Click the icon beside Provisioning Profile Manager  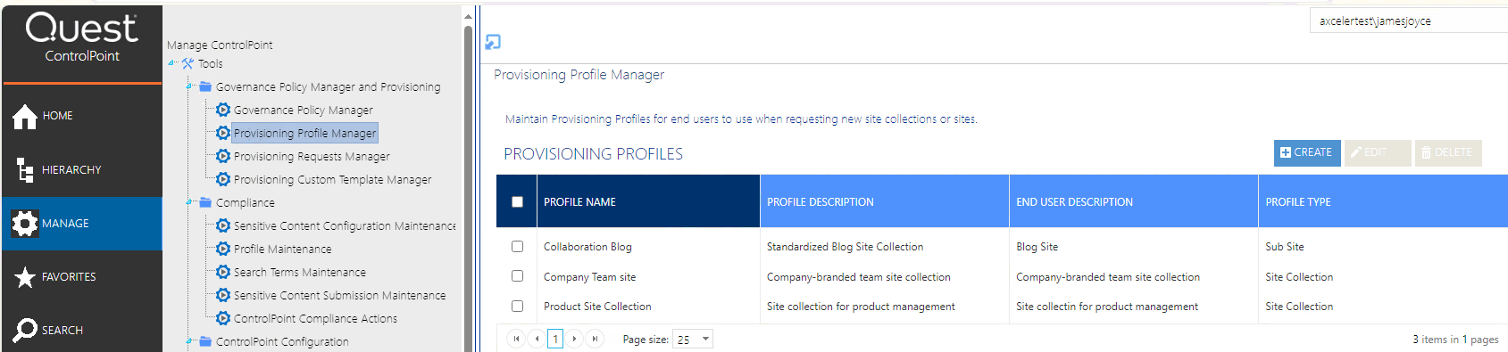click(223, 133)
